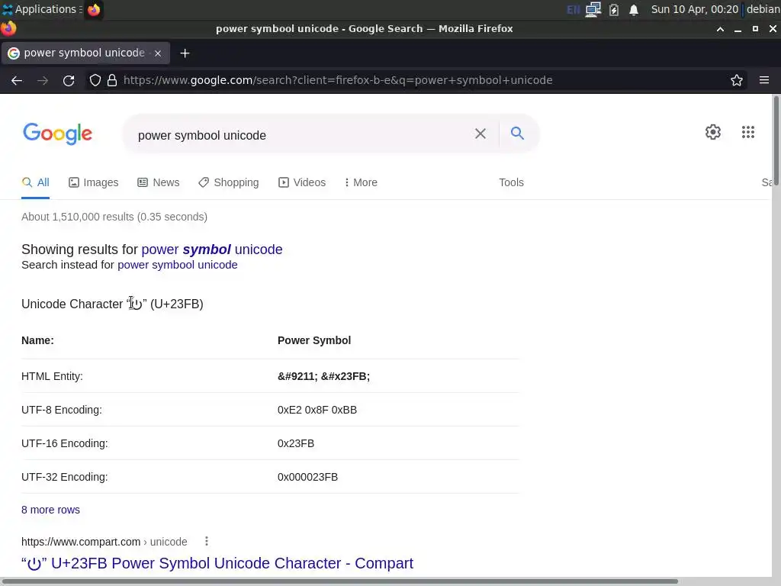
Task: Click the 'Unicode Character (U+23FB)' heading
Action: [x=112, y=304]
